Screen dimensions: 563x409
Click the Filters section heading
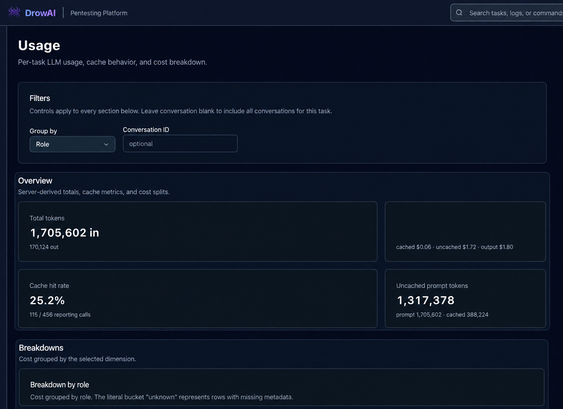pos(40,98)
